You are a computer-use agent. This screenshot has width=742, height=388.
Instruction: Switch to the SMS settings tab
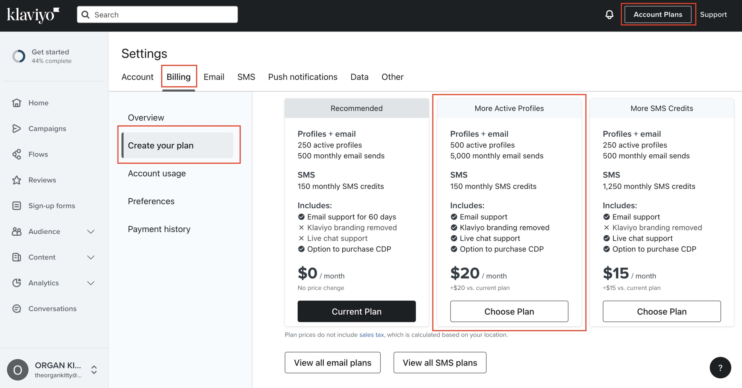(x=246, y=77)
